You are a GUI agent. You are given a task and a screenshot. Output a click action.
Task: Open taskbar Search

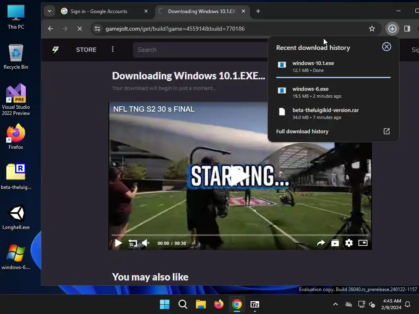(183, 304)
